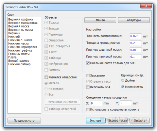Choose "Дюймы" measurement units
Screen dimensions: 157x131
[x=123, y=80]
